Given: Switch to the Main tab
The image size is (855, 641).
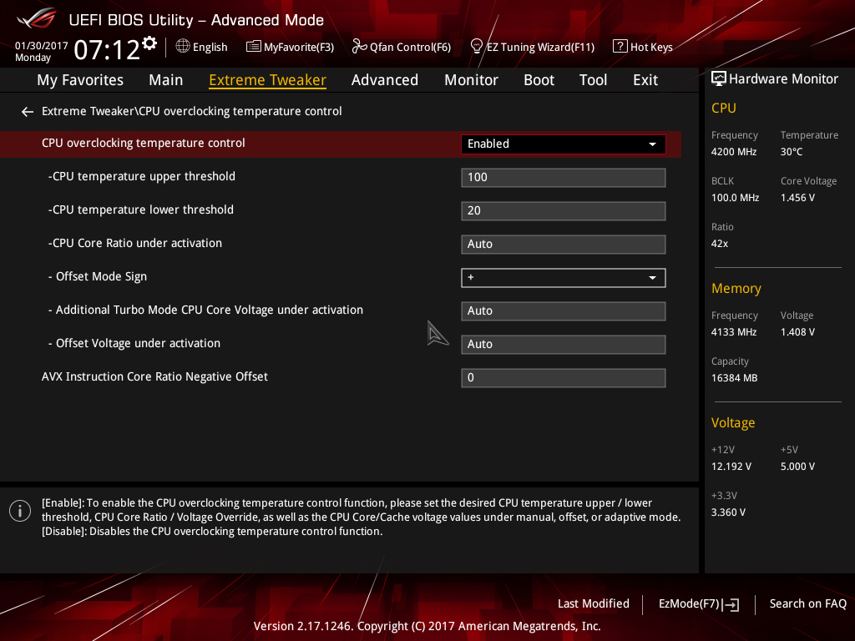Looking at the screenshot, I should click(x=166, y=80).
